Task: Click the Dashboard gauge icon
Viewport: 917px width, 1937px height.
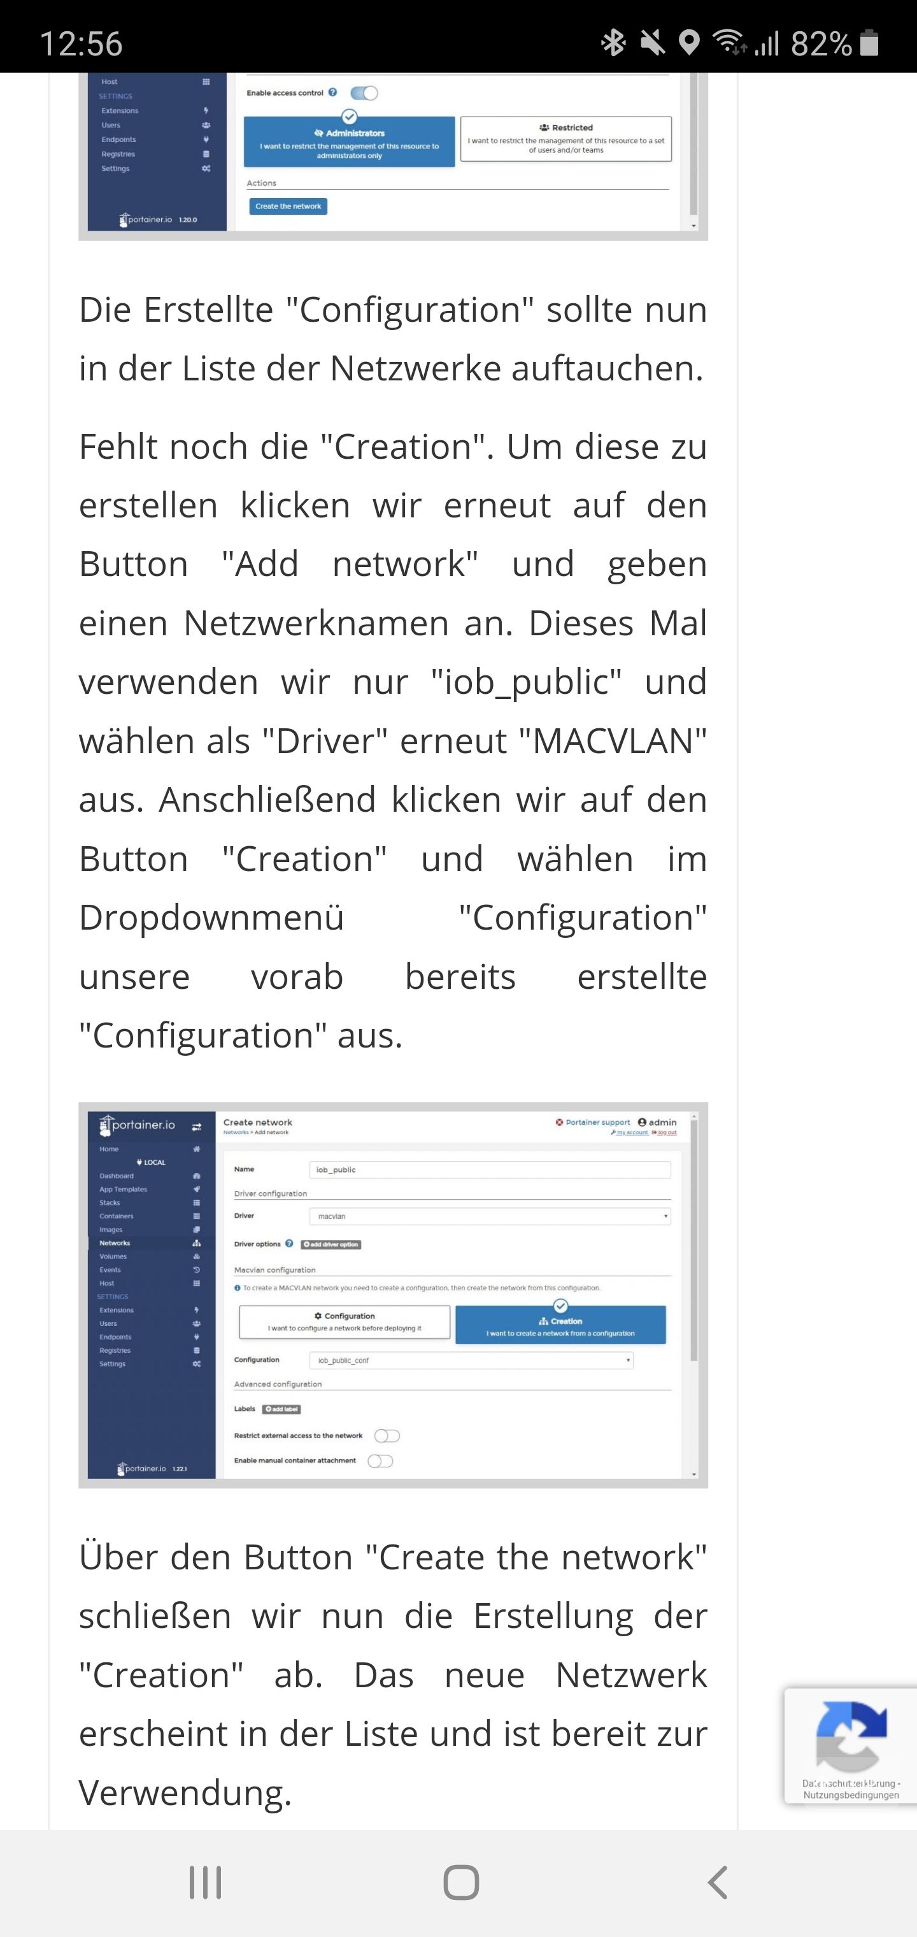Action: (x=196, y=1176)
